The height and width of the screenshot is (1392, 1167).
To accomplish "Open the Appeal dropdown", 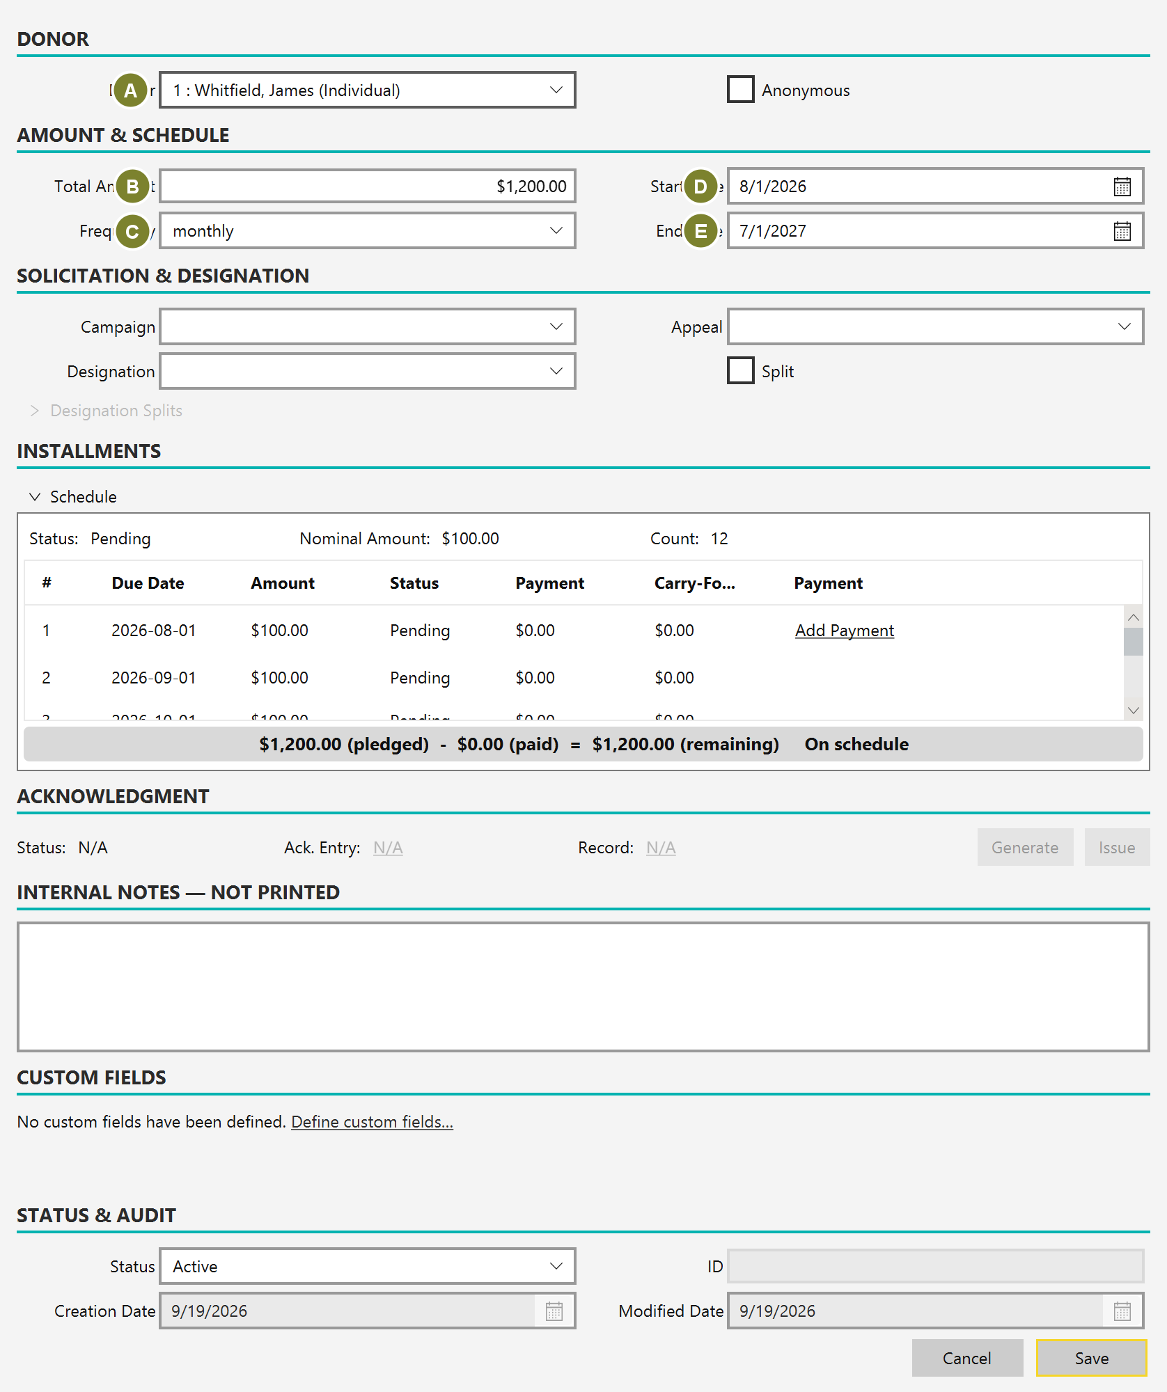I will click(935, 326).
